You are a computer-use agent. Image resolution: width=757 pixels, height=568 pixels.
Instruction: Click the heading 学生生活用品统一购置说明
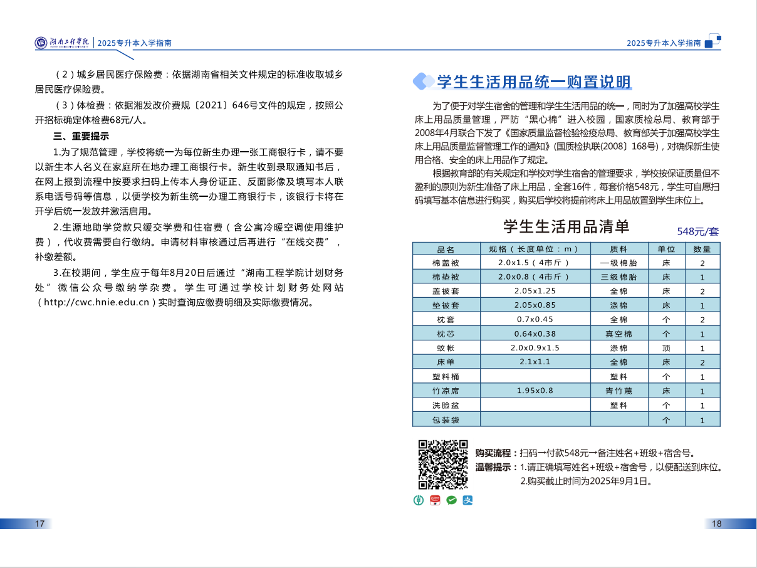click(x=534, y=82)
